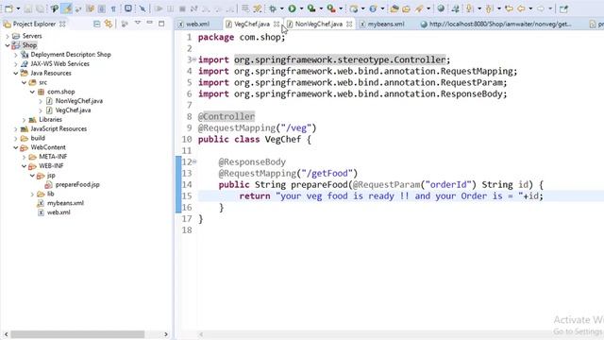Open the Run dropdown arrow
Viewport: 604px width, 340px height.
pyautogui.click(x=301, y=8)
